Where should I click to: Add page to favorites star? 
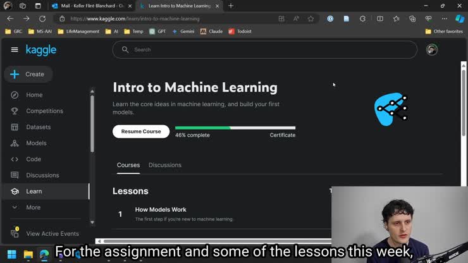(311, 18)
